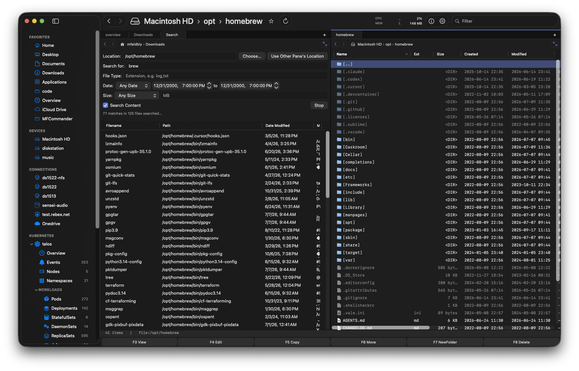579x371 pixels.
Task: Click the end date stepper arrows
Action: click(276, 86)
